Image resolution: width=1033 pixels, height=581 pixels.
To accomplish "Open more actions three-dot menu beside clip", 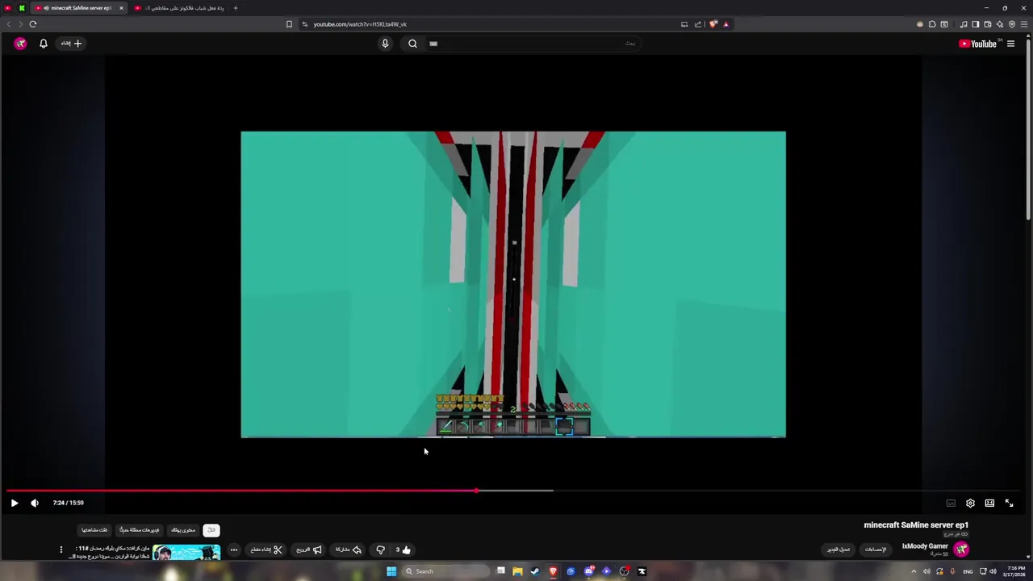I will (233, 550).
